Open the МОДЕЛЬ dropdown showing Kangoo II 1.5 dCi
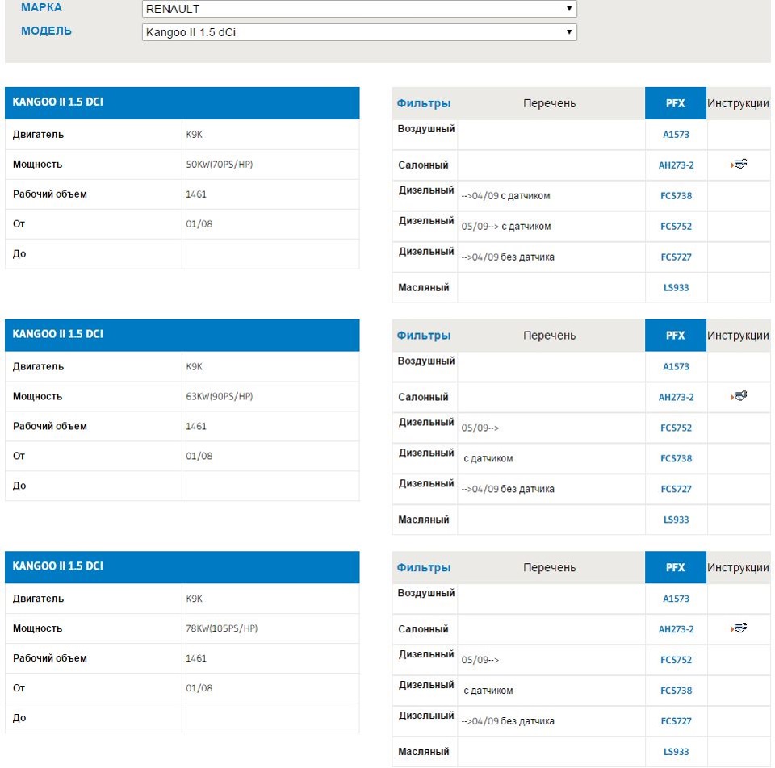Screen dimensions: 775x768 359,32
